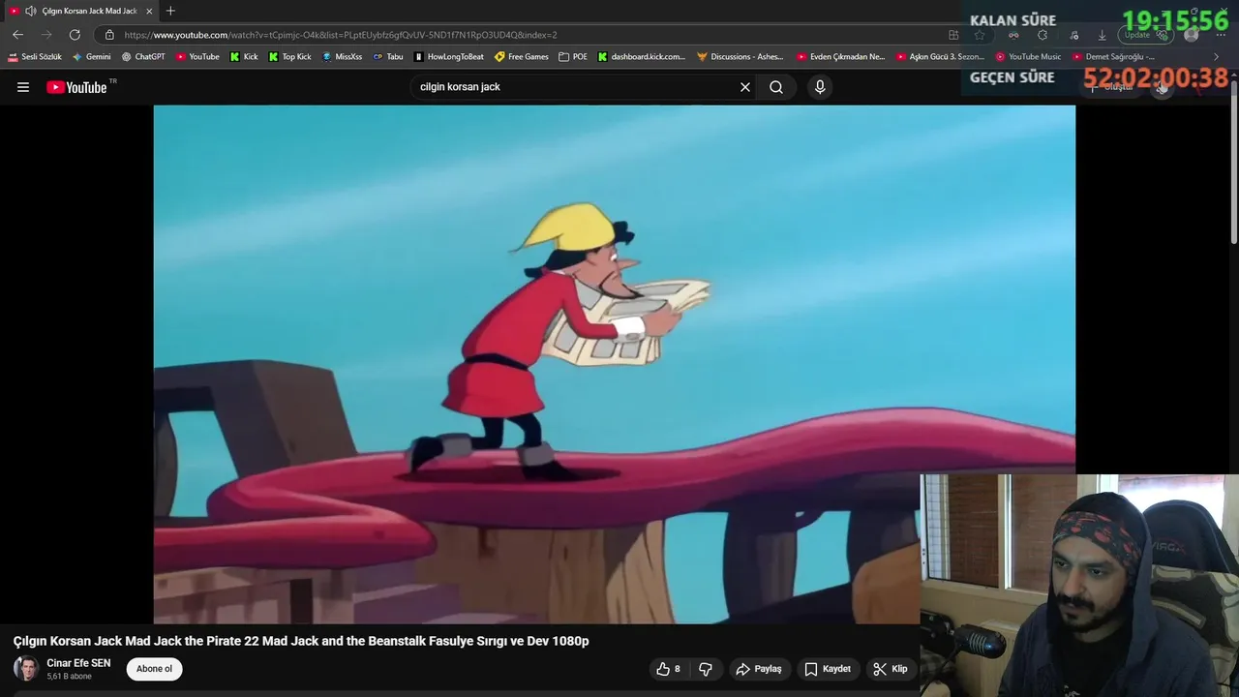Open the HowLongToBeat bookmark
This screenshot has height=697, width=1239.
[x=448, y=57]
